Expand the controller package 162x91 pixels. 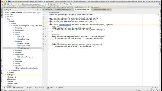coord(14,30)
